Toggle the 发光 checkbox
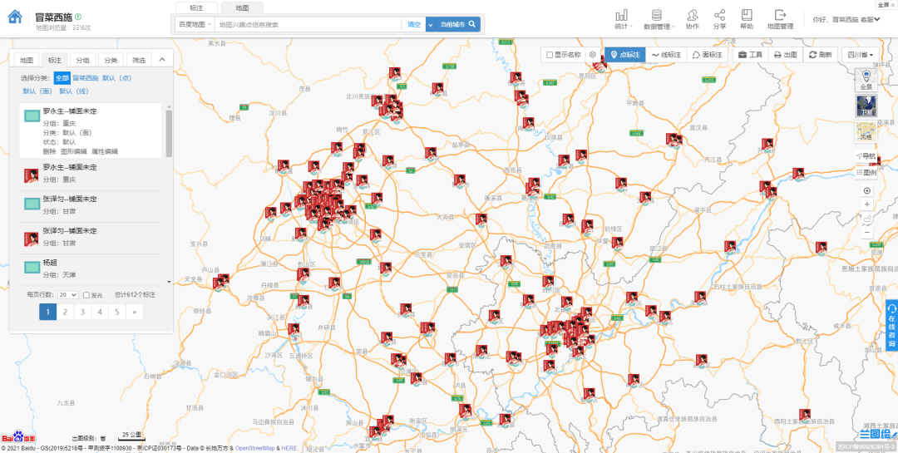Viewport: 898px width, 453px height. (86, 295)
